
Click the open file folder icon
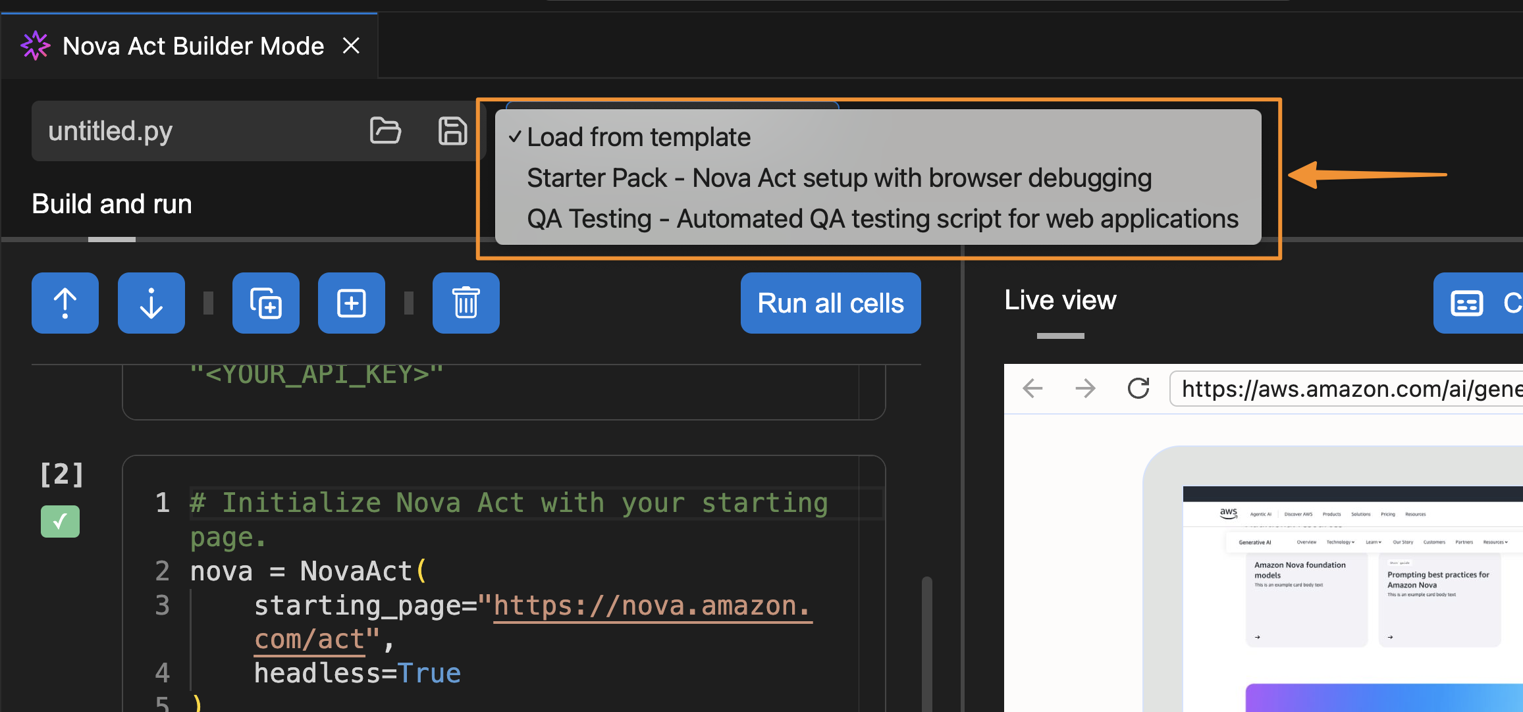(x=385, y=130)
